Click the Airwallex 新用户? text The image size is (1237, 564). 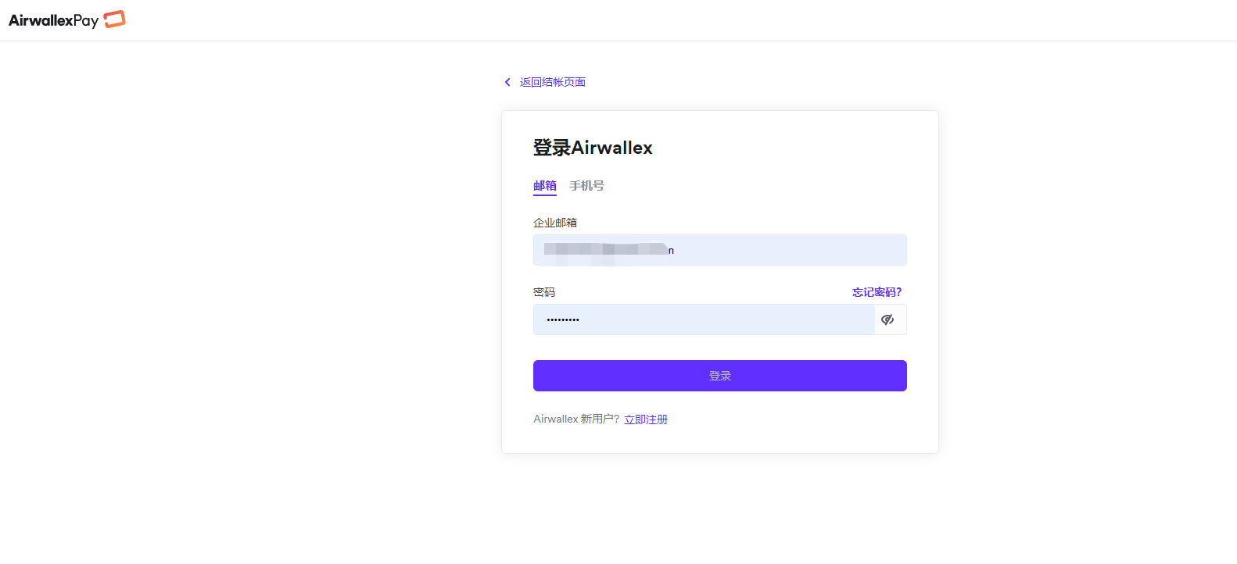[576, 419]
